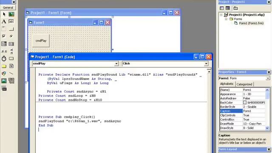Open the cmdPlay object dropdown in code window
272x153 pixels.
116,64
